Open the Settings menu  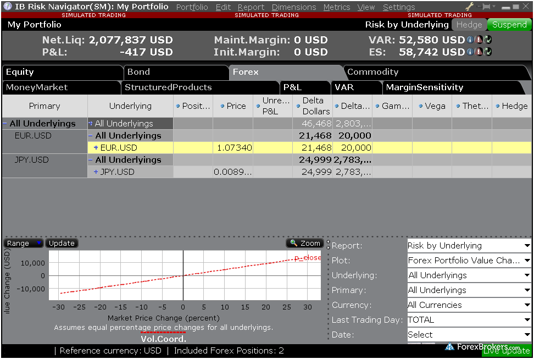point(399,7)
